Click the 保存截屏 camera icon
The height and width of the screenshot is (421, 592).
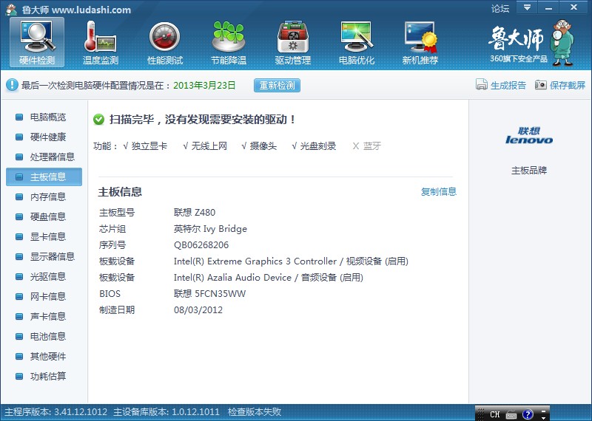[541, 85]
